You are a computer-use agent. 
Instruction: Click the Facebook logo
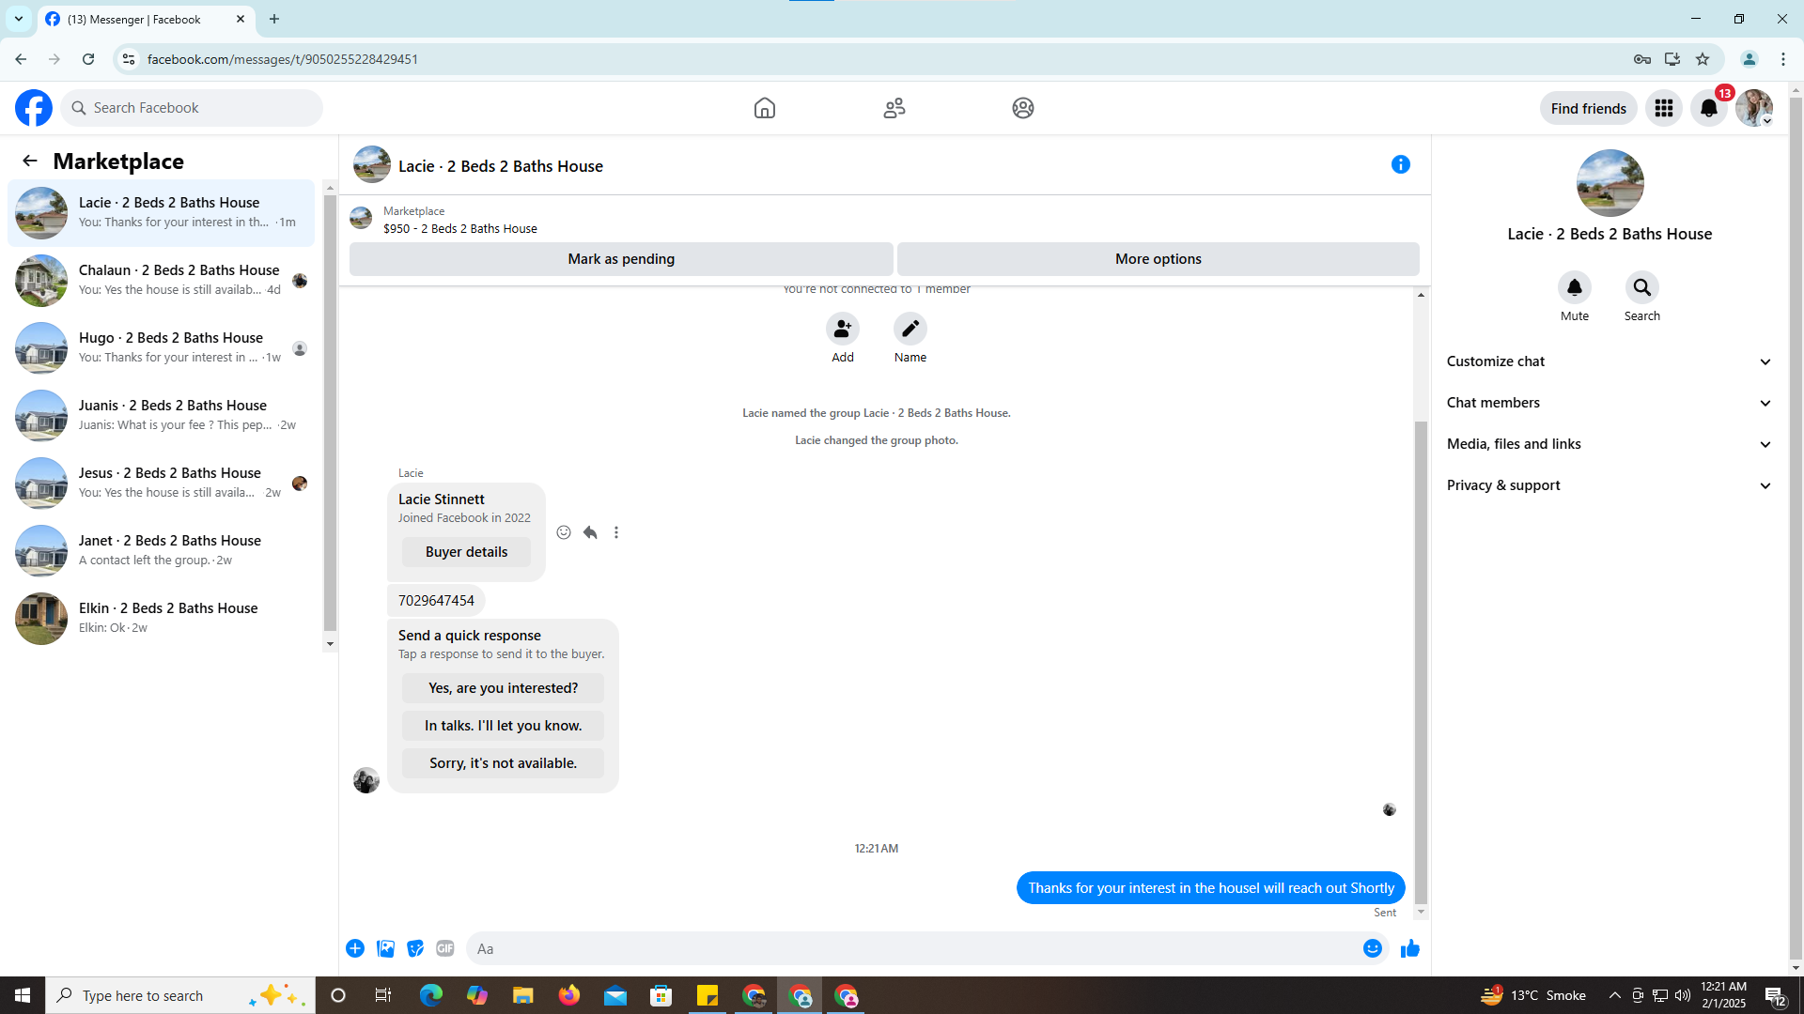[x=34, y=108]
